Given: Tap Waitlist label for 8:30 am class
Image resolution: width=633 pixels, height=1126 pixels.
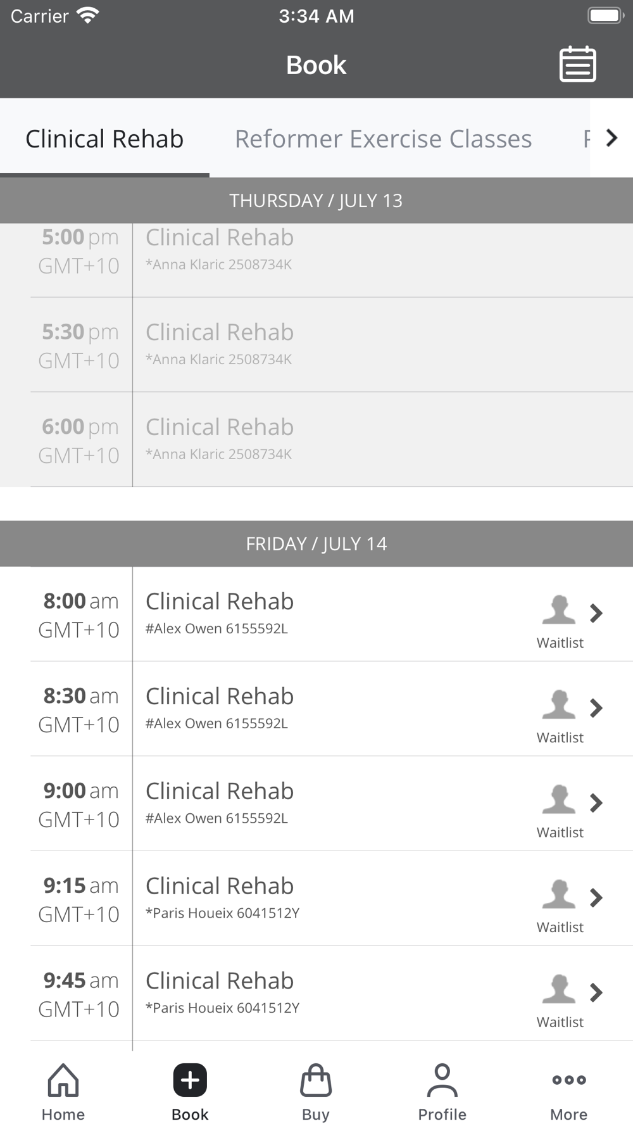Looking at the screenshot, I should click(x=560, y=738).
